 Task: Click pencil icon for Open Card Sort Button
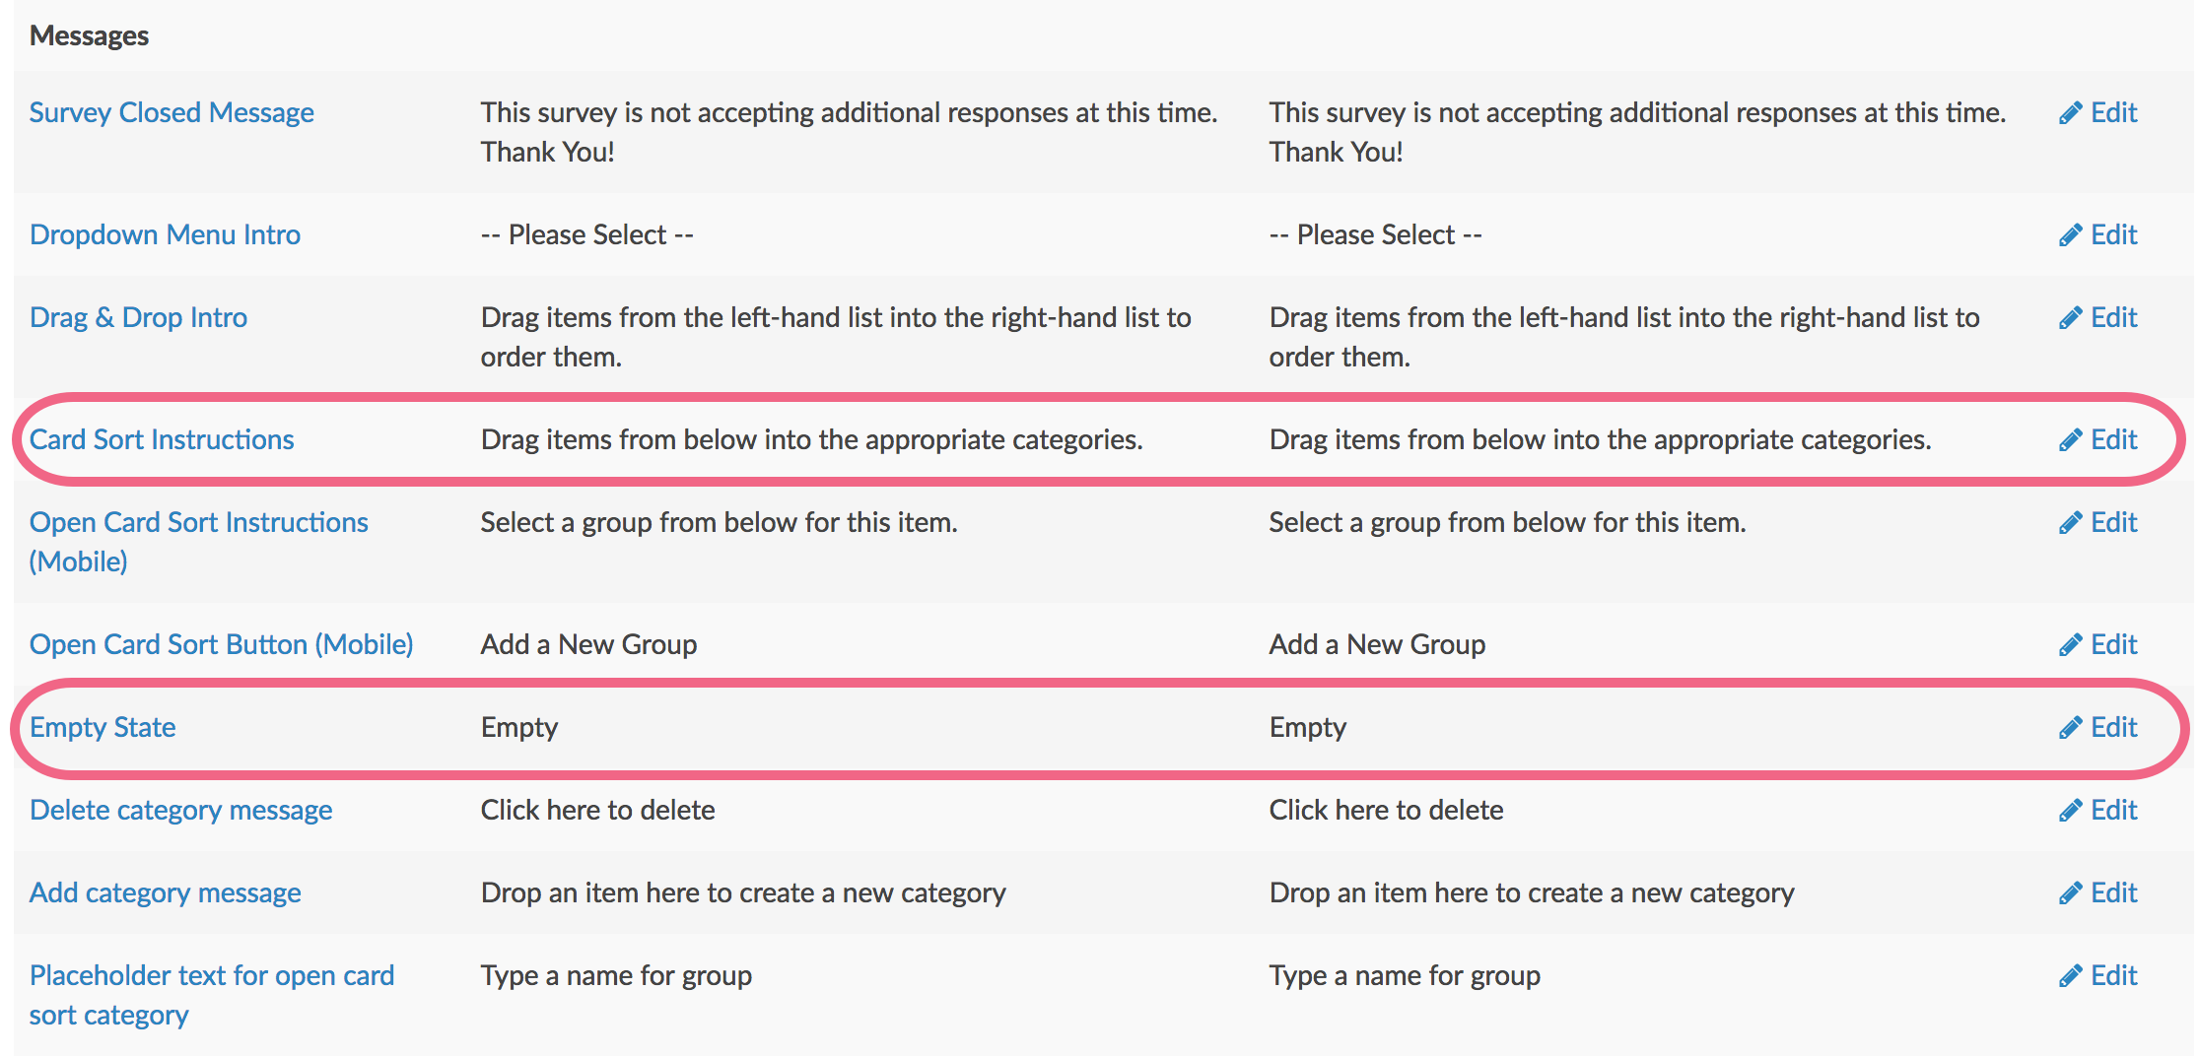click(2070, 645)
